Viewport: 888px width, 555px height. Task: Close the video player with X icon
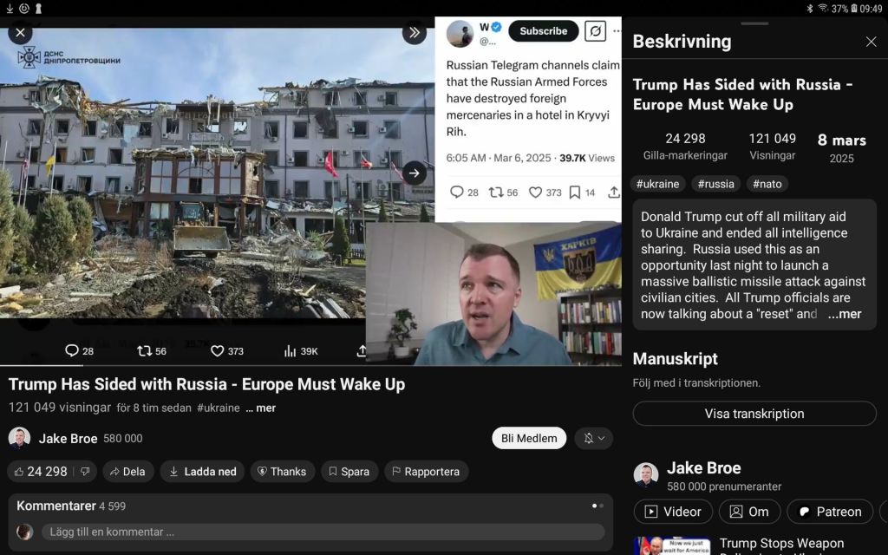click(x=20, y=33)
